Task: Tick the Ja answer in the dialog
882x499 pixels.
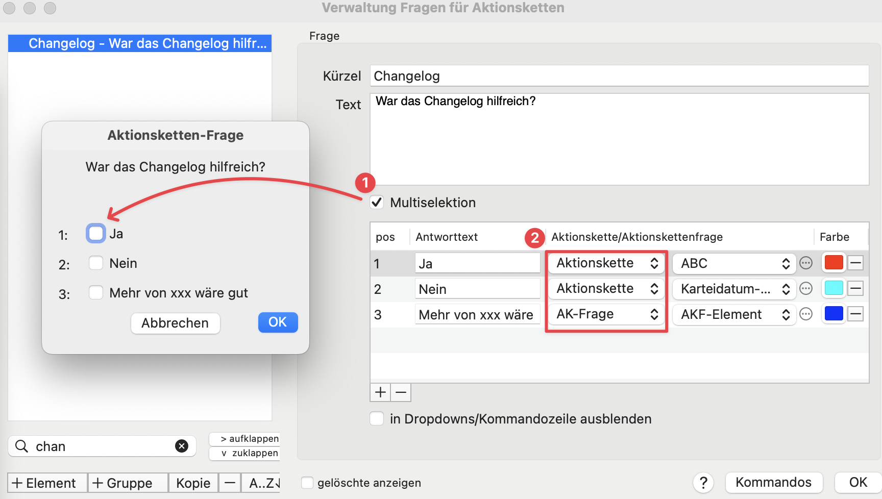Action: coord(96,233)
